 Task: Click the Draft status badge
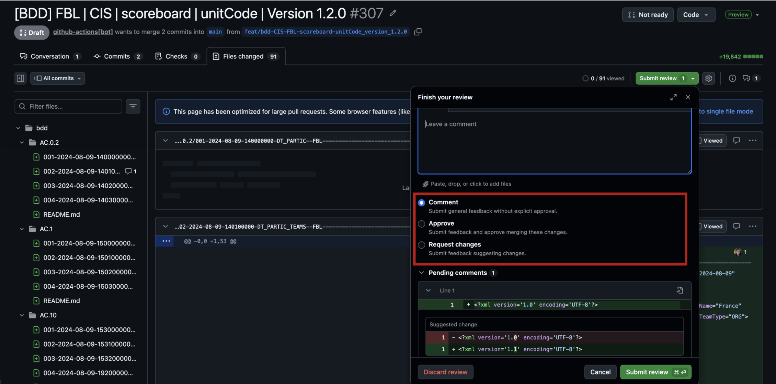point(32,33)
